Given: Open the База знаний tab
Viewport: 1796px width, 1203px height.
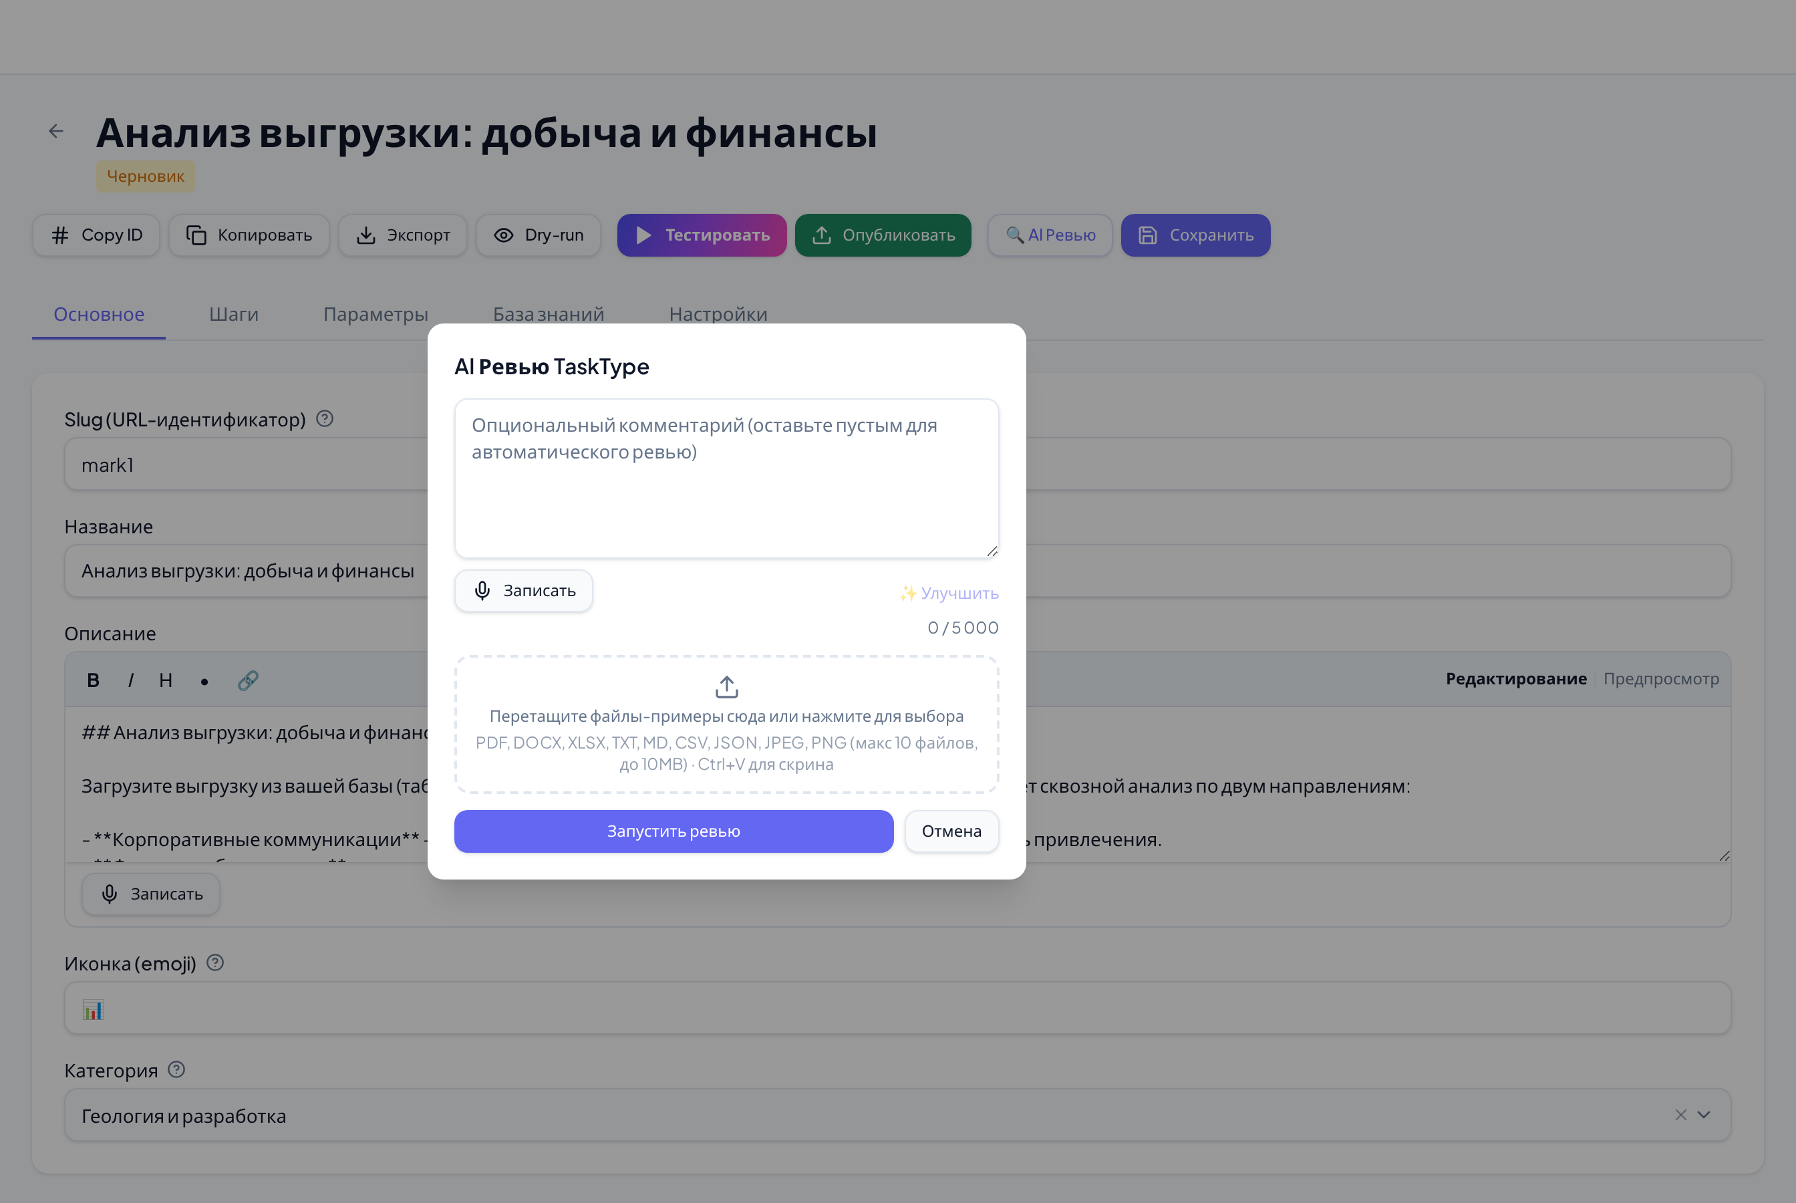Looking at the screenshot, I should click(x=549, y=315).
